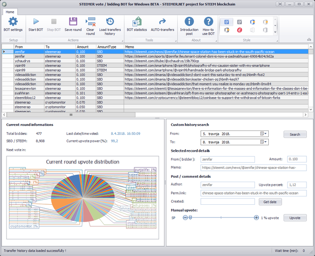This screenshot has height=256, width=315.
Task: Select the dark Office-shaped style in bottom row
Action: pyautogui.click(x=226, y=30)
